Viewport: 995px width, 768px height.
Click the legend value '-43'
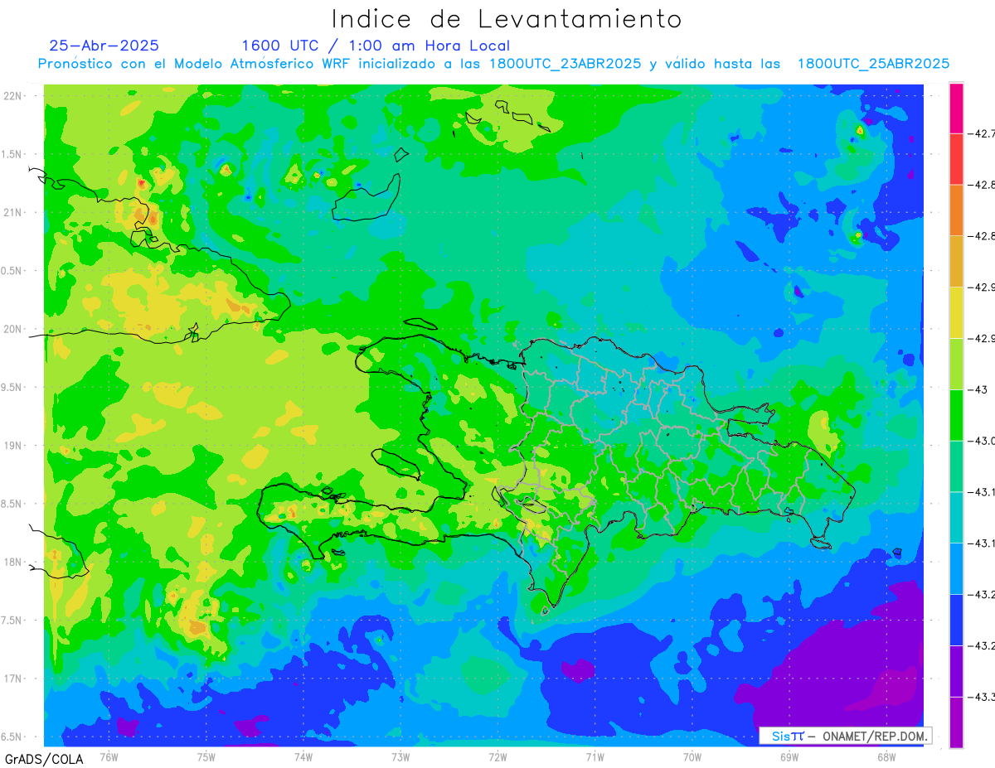[x=979, y=389]
